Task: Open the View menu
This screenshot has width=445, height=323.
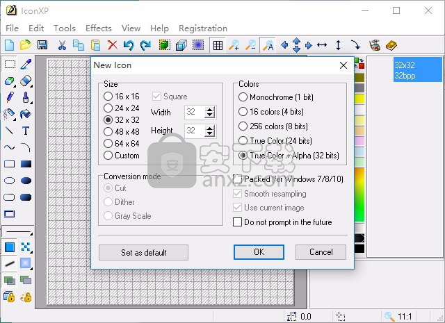Action: (131, 28)
